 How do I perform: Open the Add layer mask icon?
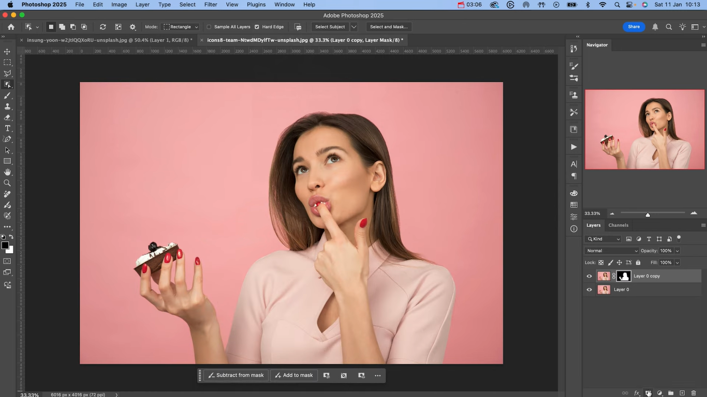coord(649,393)
